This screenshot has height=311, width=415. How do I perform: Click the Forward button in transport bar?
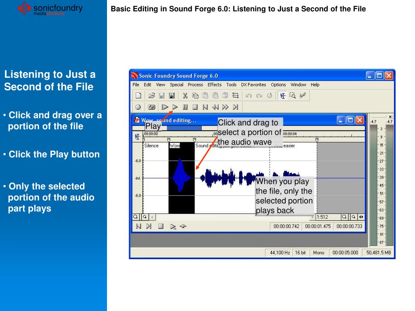click(x=225, y=107)
